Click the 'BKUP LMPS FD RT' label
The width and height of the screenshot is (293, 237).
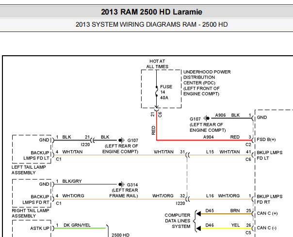[x=269, y=199]
